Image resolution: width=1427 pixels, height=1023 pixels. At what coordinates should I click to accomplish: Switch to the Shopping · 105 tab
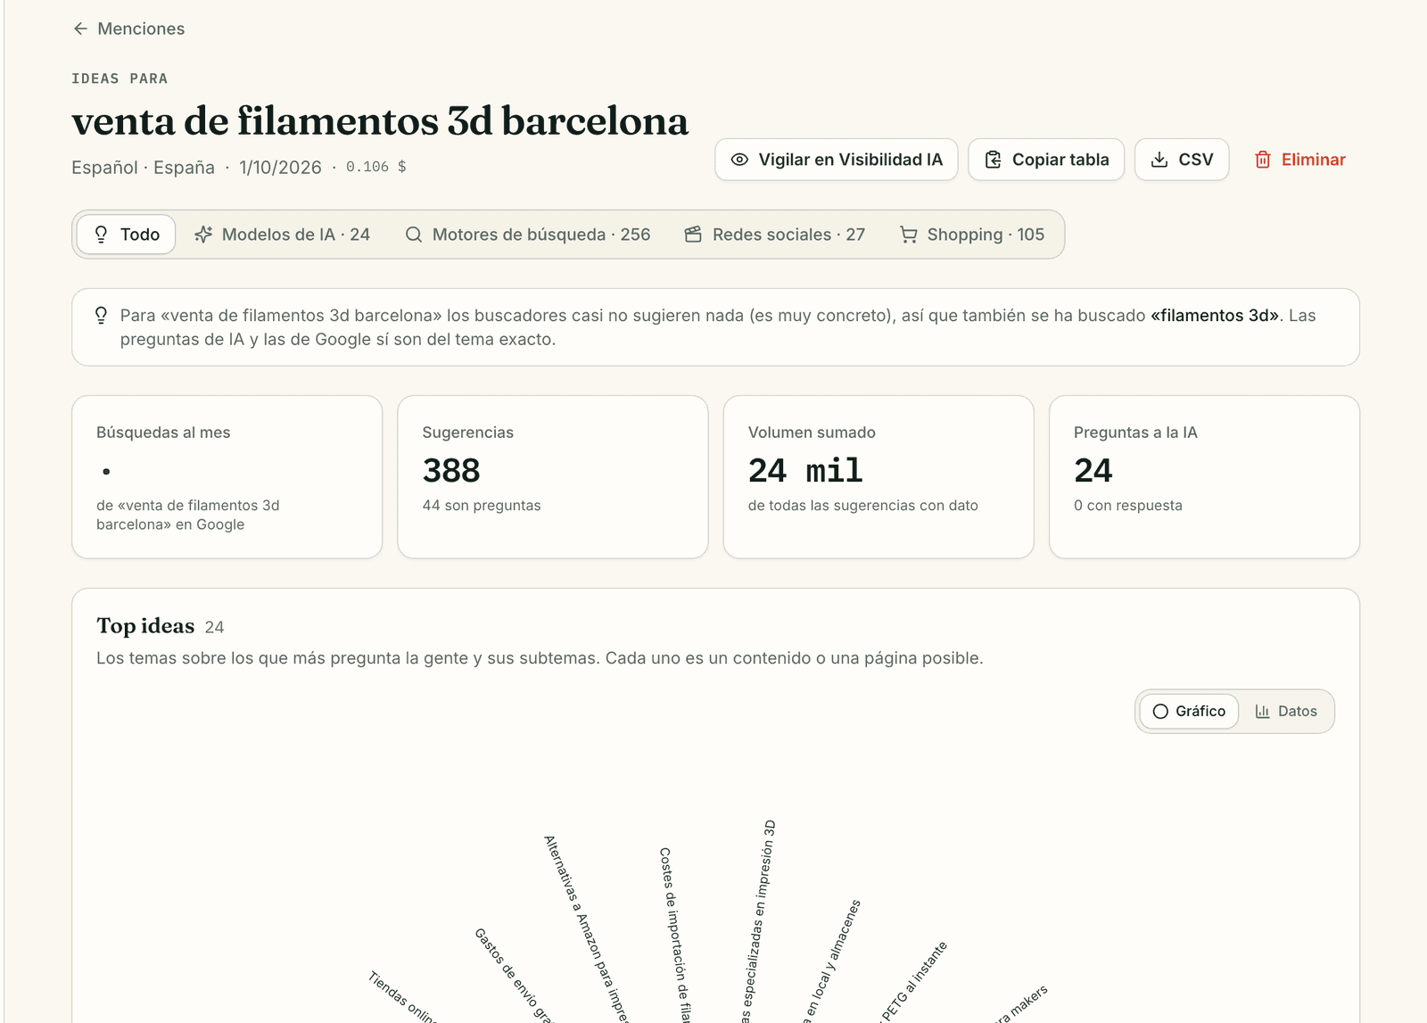972,235
